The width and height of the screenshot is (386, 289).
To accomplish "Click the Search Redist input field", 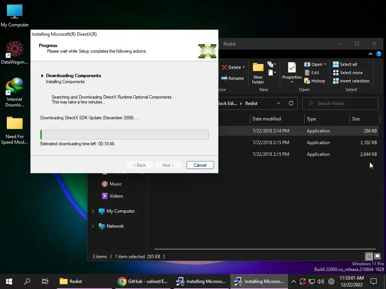I will click(x=340, y=103).
